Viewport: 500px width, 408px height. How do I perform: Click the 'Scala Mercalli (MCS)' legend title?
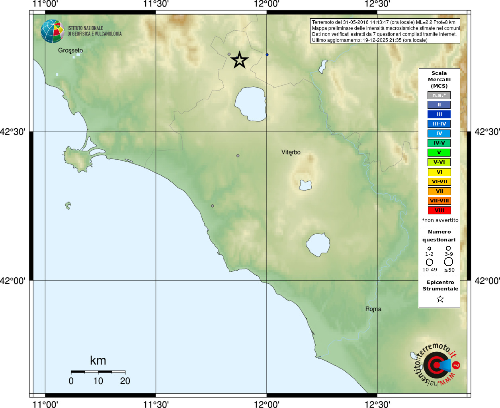coord(439,79)
